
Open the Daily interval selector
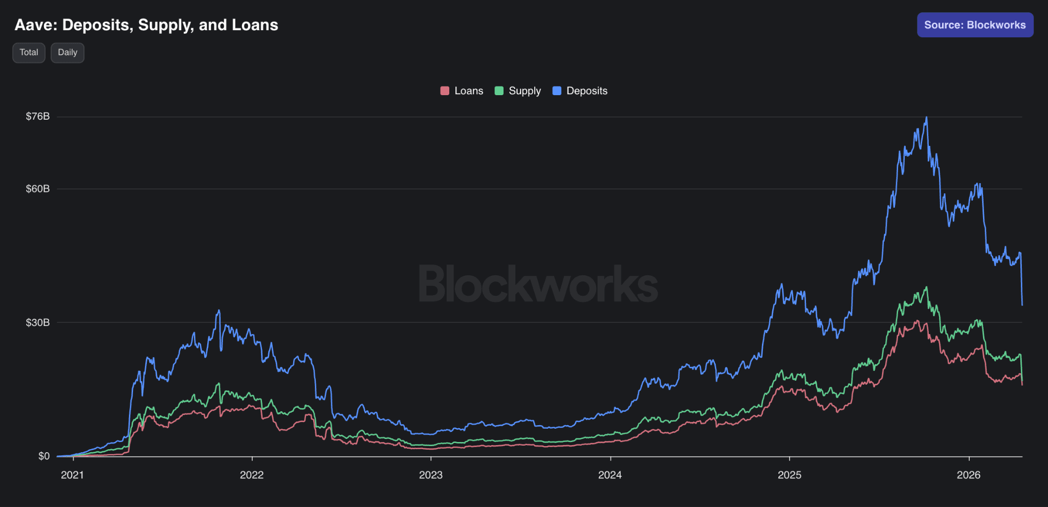tap(68, 53)
